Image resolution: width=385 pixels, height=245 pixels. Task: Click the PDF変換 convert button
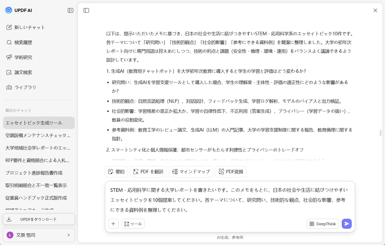231,171
